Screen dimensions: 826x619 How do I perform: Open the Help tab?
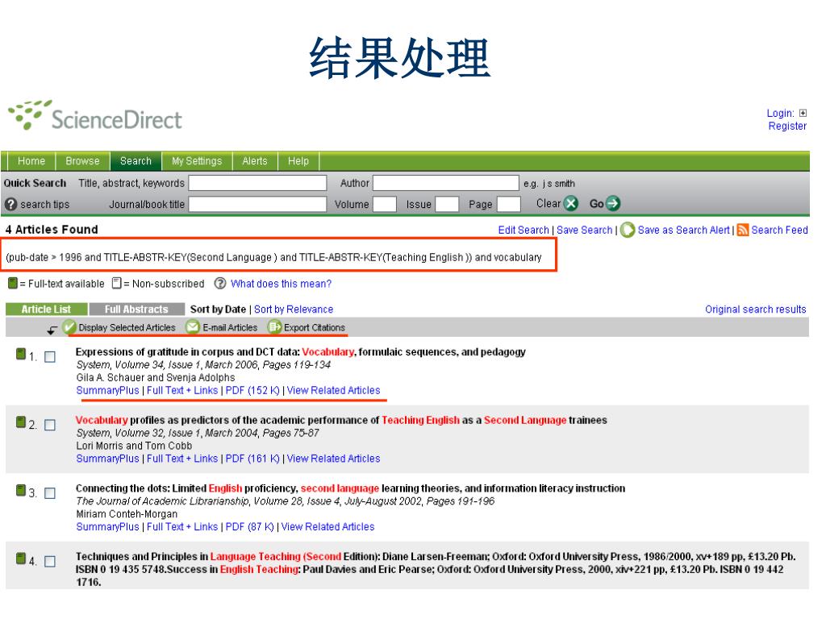coord(298,161)
